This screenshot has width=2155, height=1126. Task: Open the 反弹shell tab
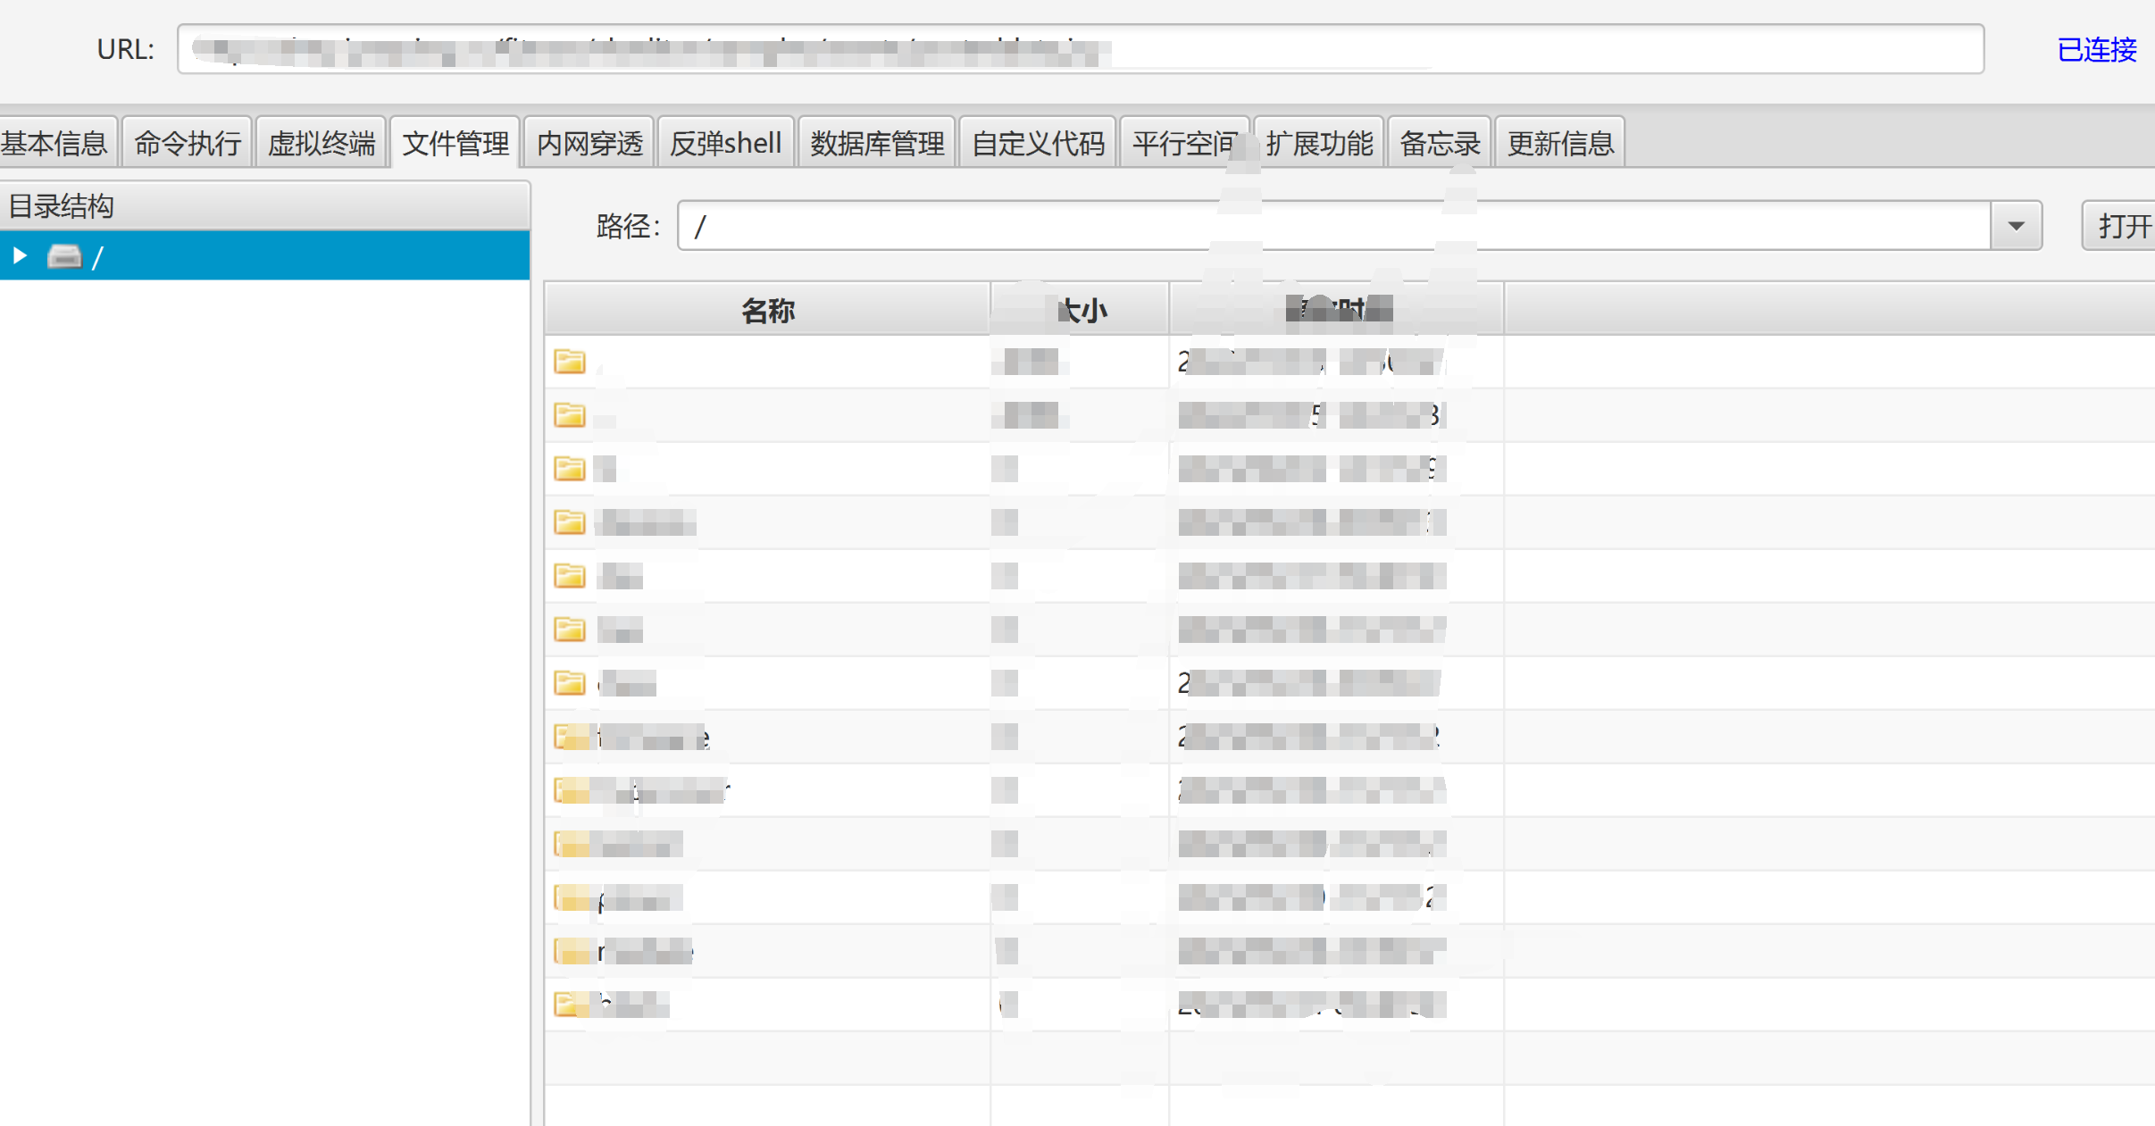725,143
